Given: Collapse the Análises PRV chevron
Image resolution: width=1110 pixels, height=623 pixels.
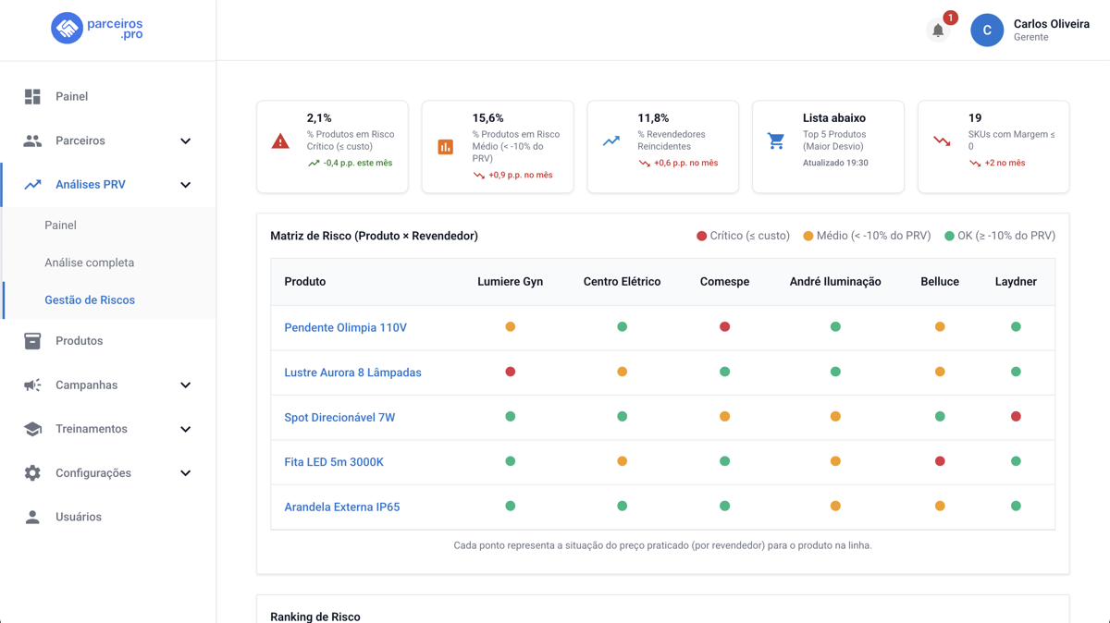Looking at the screenshot, I should click(x=185, y=185).
